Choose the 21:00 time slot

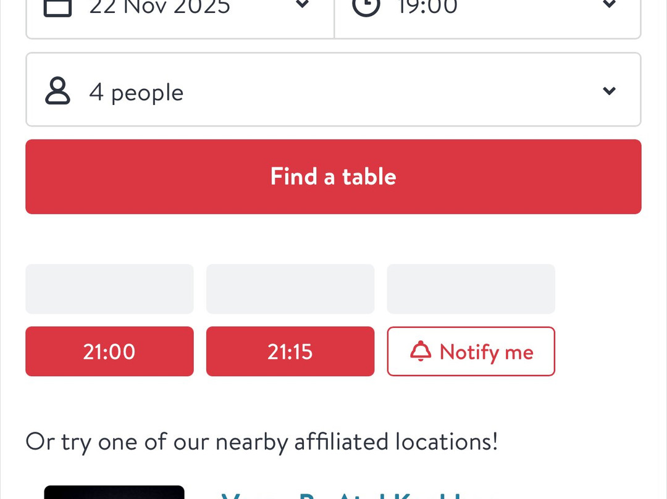[x=109, y=351]
